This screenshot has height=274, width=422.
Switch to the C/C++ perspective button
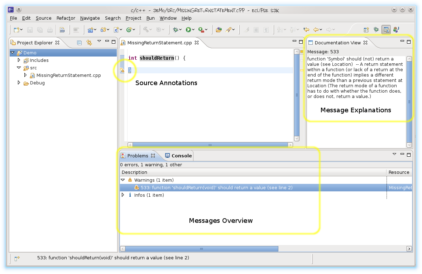386,30
